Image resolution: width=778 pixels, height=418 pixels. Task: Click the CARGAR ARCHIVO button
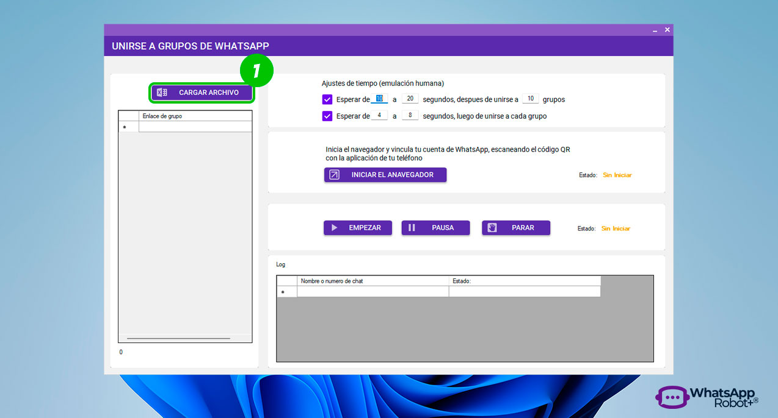202,93
